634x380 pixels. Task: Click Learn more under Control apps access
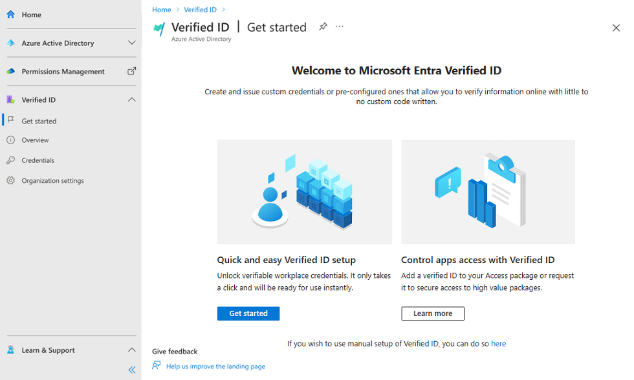[x=432, y=313]
